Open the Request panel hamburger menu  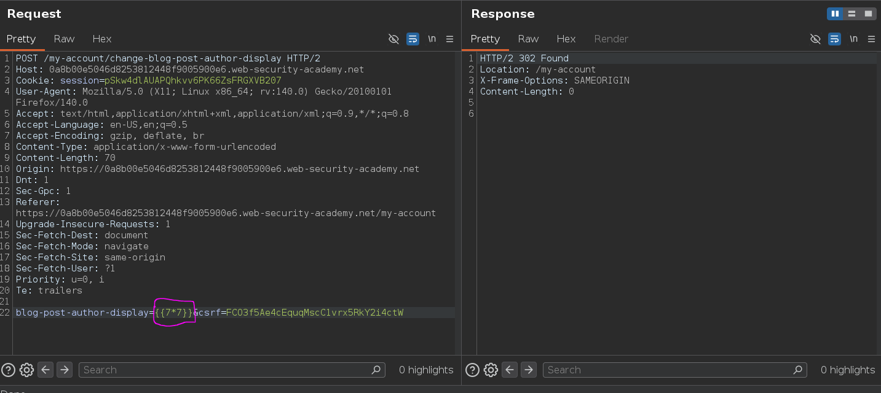[x=449, y=39]
